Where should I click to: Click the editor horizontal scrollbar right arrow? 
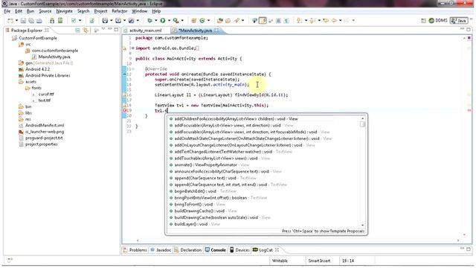pyautogui.click(x=458, y=240)
